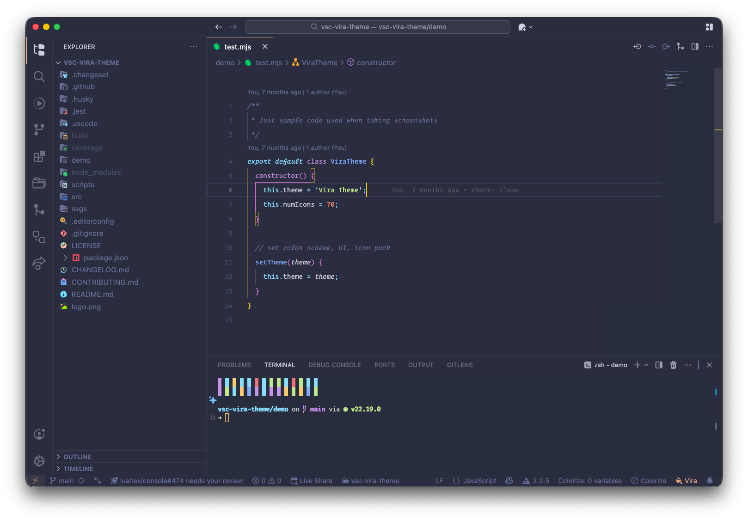Click the Live Share status button
The width and height of the screenshot is (748, 521).
311,481
